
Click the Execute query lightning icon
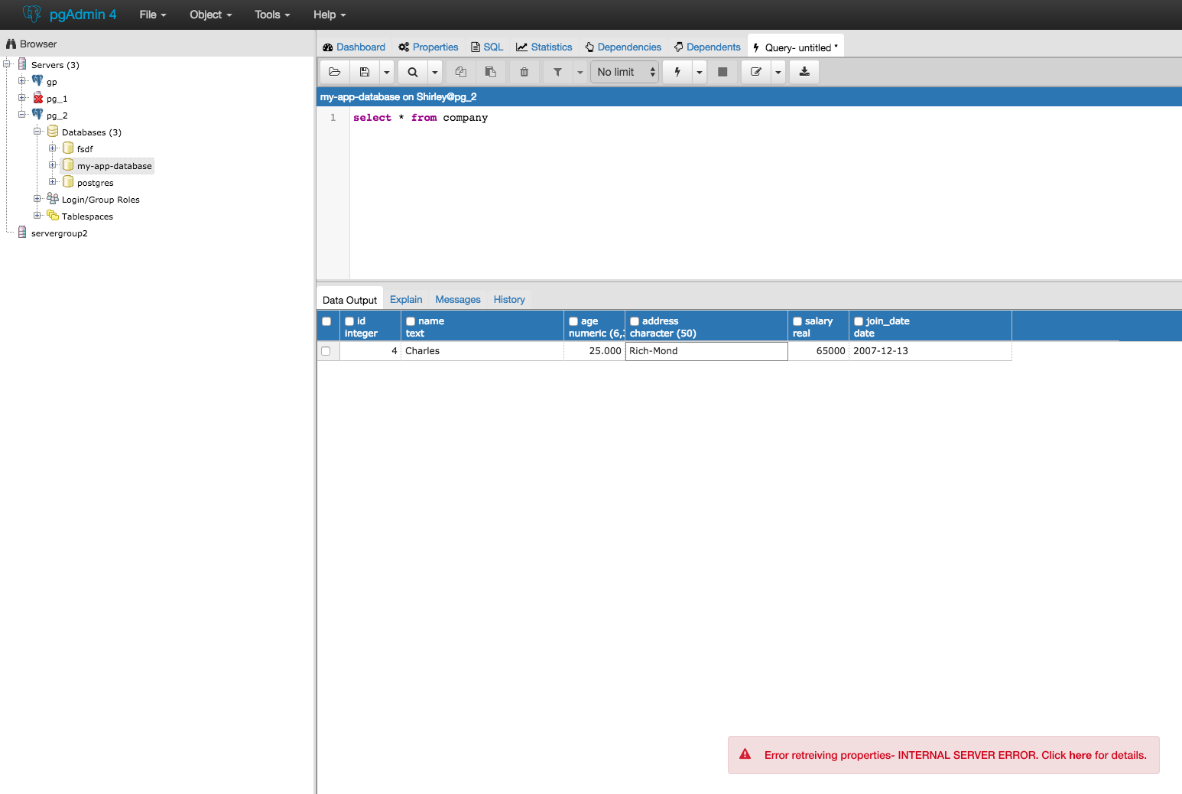(677, 72)
